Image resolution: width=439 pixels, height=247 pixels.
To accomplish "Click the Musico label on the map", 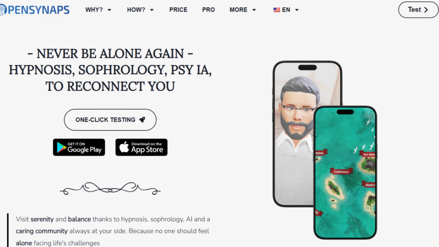I will [369, 185].
